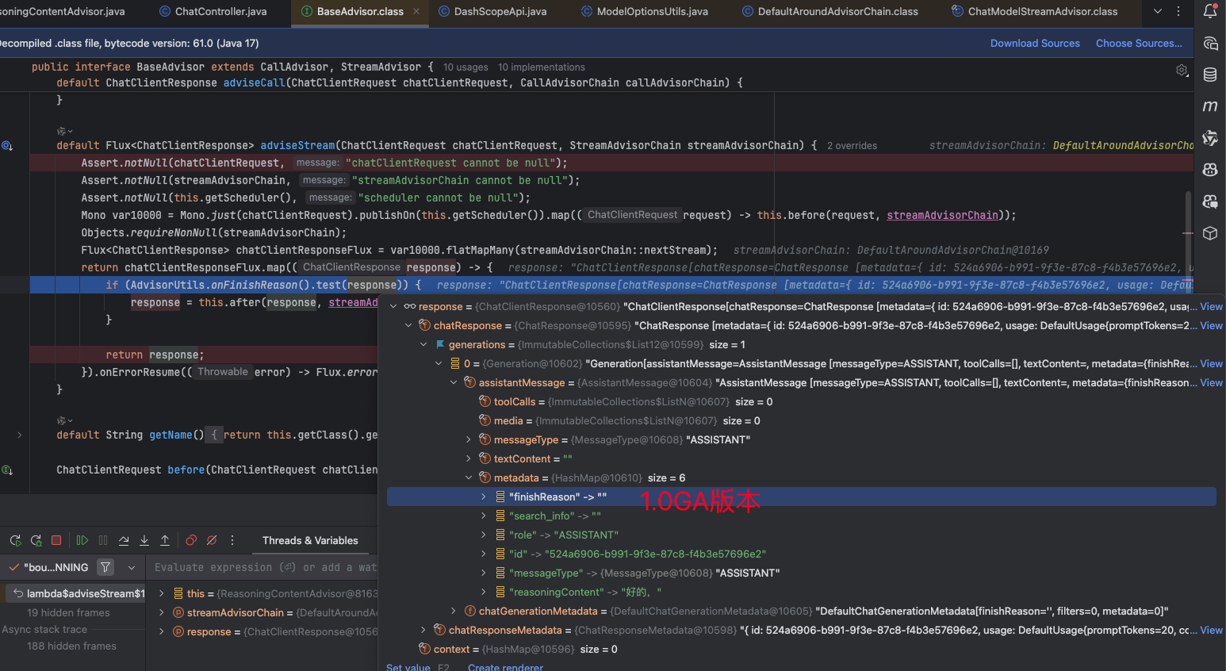Viewport: 1226px width, 671px height.
Task: Click the Download Sources link
Action: pyautogui.click(x=1035, y=43)
